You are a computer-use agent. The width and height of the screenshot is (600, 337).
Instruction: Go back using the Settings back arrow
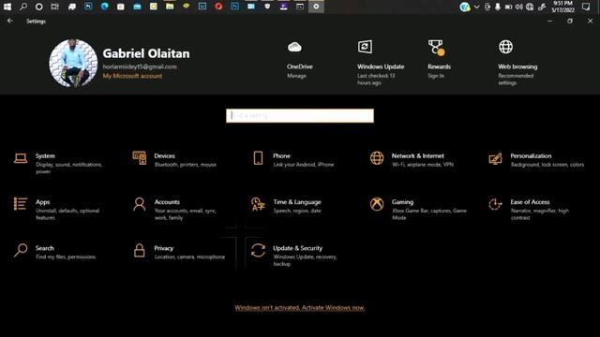[x=10, y=21]
